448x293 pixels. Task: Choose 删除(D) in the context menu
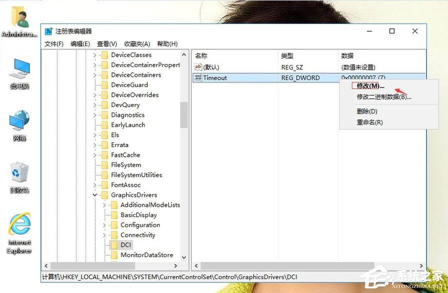367,111
